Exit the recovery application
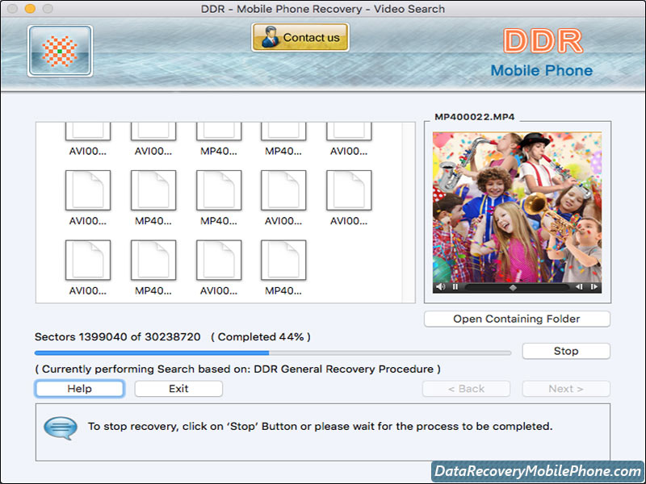Image resolution: width=646 pixels, height=484 pixels. coord(178,389)
